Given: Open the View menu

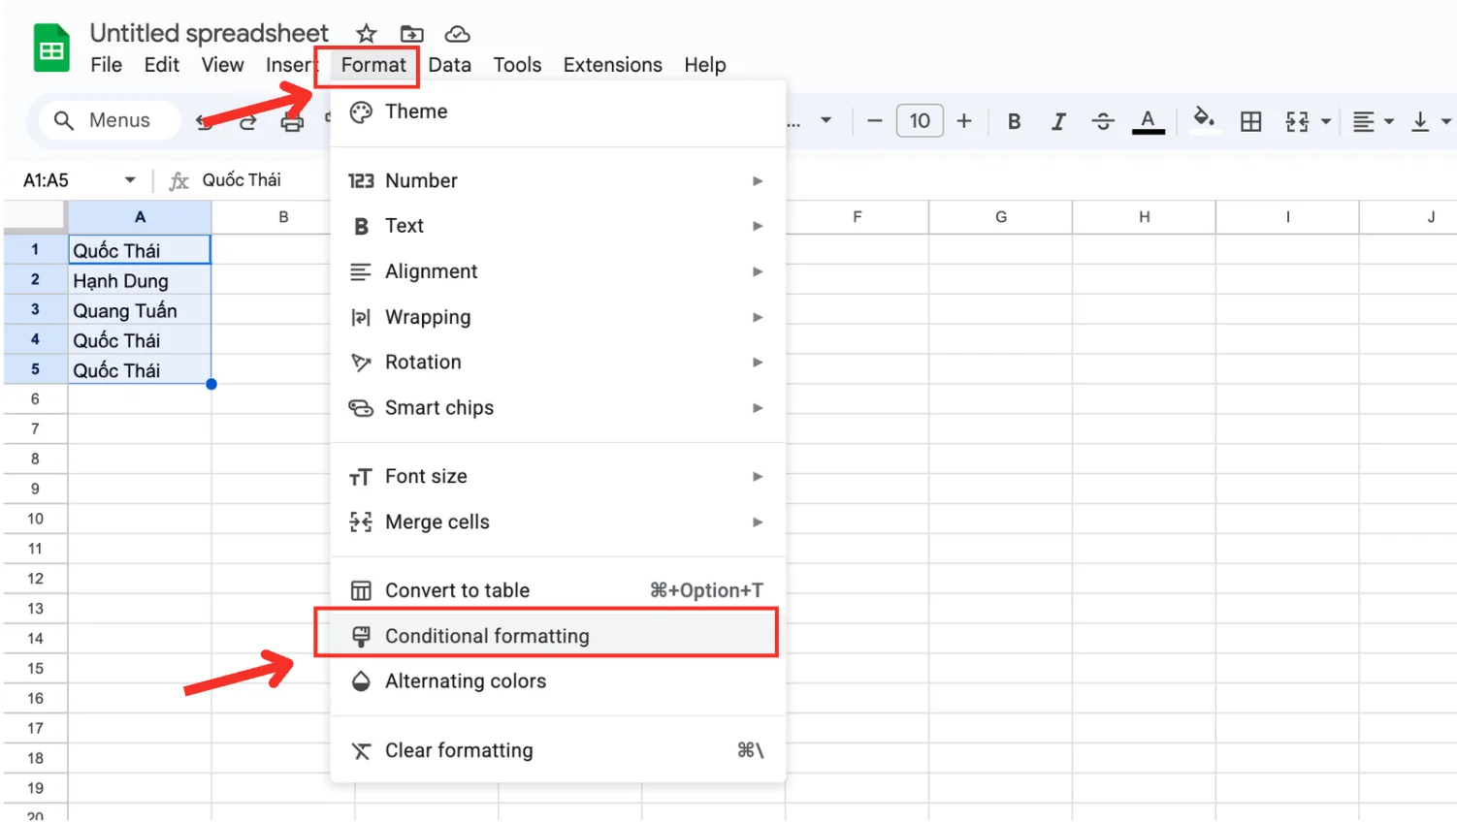Looking at the screenshot, I should pos(222,65).
